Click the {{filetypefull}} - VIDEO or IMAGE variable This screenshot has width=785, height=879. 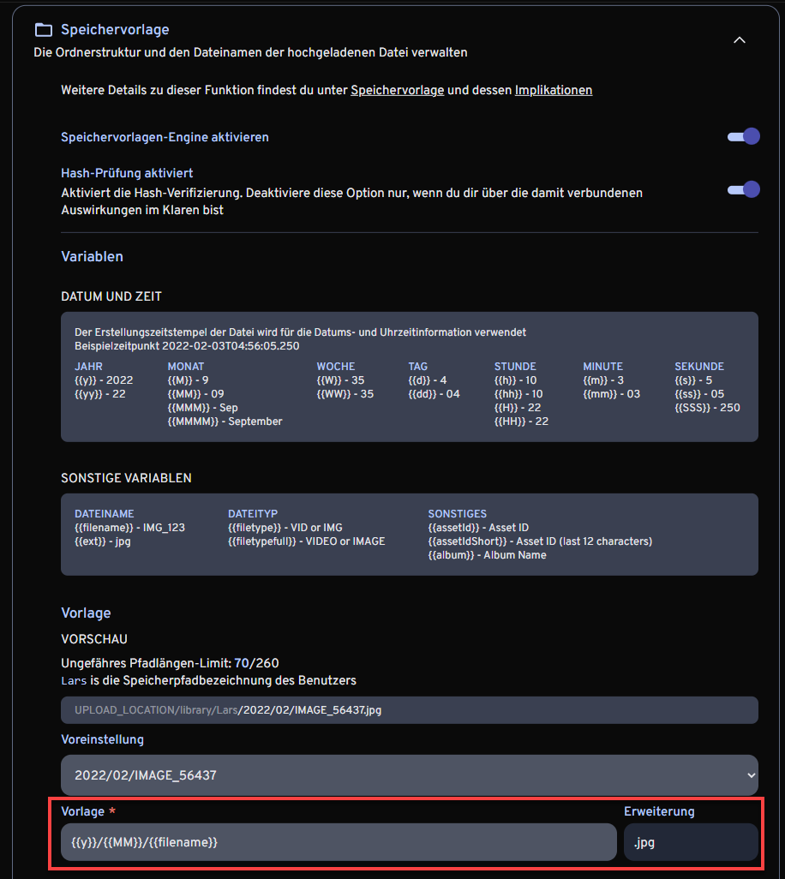(307, 541)
